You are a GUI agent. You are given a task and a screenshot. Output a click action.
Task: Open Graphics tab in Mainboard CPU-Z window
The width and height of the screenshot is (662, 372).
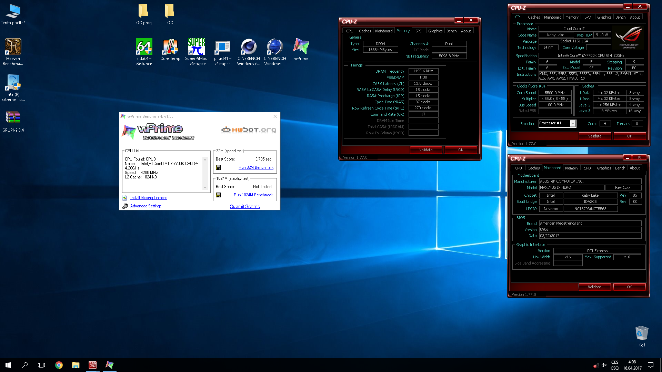604,168
